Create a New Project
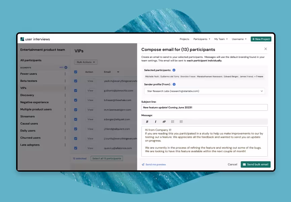 click(x=261, y=39)
